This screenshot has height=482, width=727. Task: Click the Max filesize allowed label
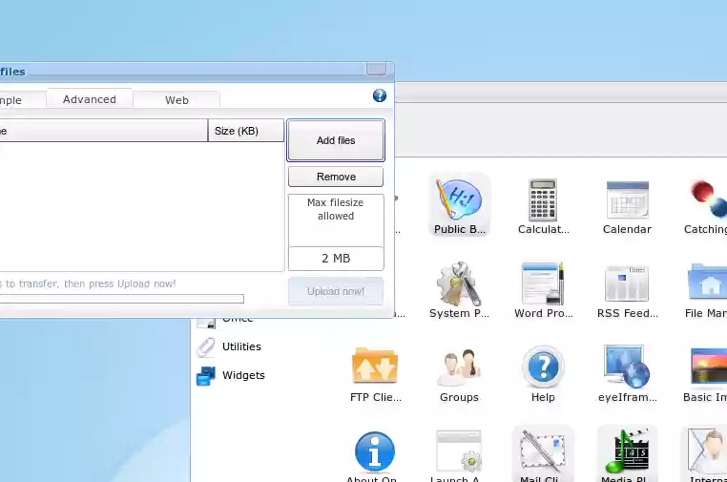click(335, 209)
